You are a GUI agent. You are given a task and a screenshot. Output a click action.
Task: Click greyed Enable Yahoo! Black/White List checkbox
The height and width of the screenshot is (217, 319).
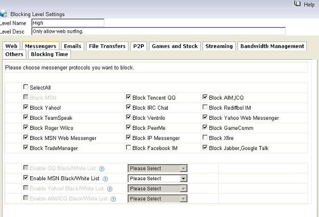click(26, 188)
